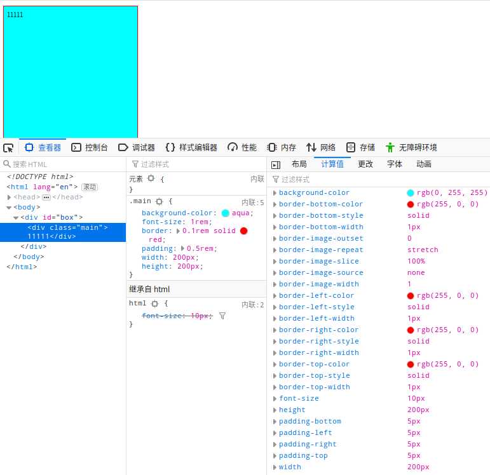Image resolution: width=490 pixels, height=475 pixels.
Task: Open the 样式编辑器 style editor panel
Action: [x=191, y=147]
